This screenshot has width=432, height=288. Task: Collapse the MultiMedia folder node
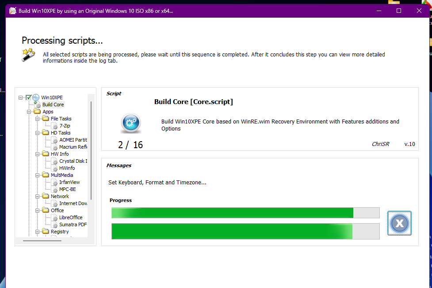[37, 175]
